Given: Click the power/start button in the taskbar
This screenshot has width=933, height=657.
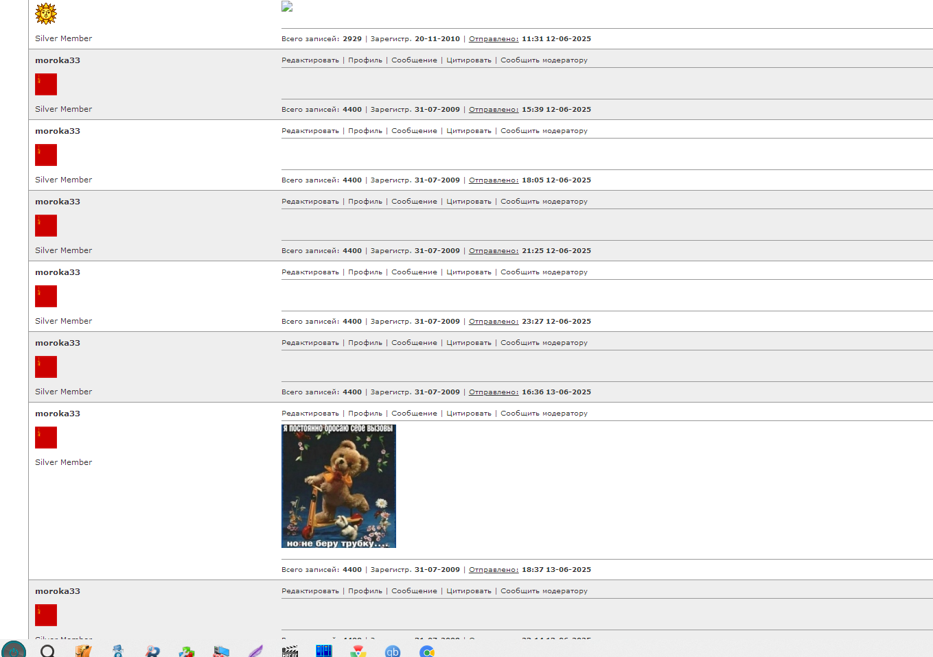Looking at the screenshot, I should pyautogui.click(x=14, y=651).
